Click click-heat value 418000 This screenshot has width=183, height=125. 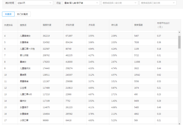point(69,62)
